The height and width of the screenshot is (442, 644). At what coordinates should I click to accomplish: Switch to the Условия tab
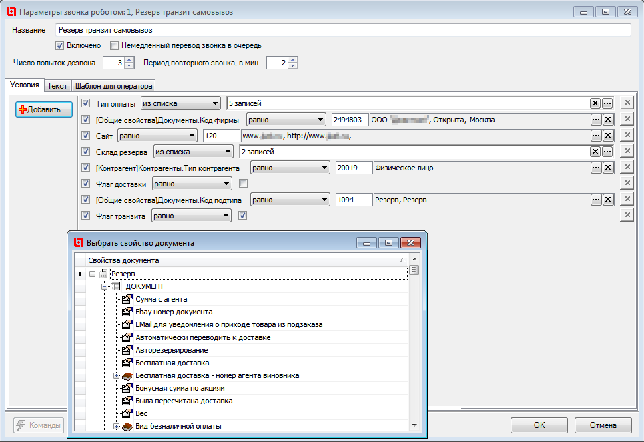(x=24, y=85)
